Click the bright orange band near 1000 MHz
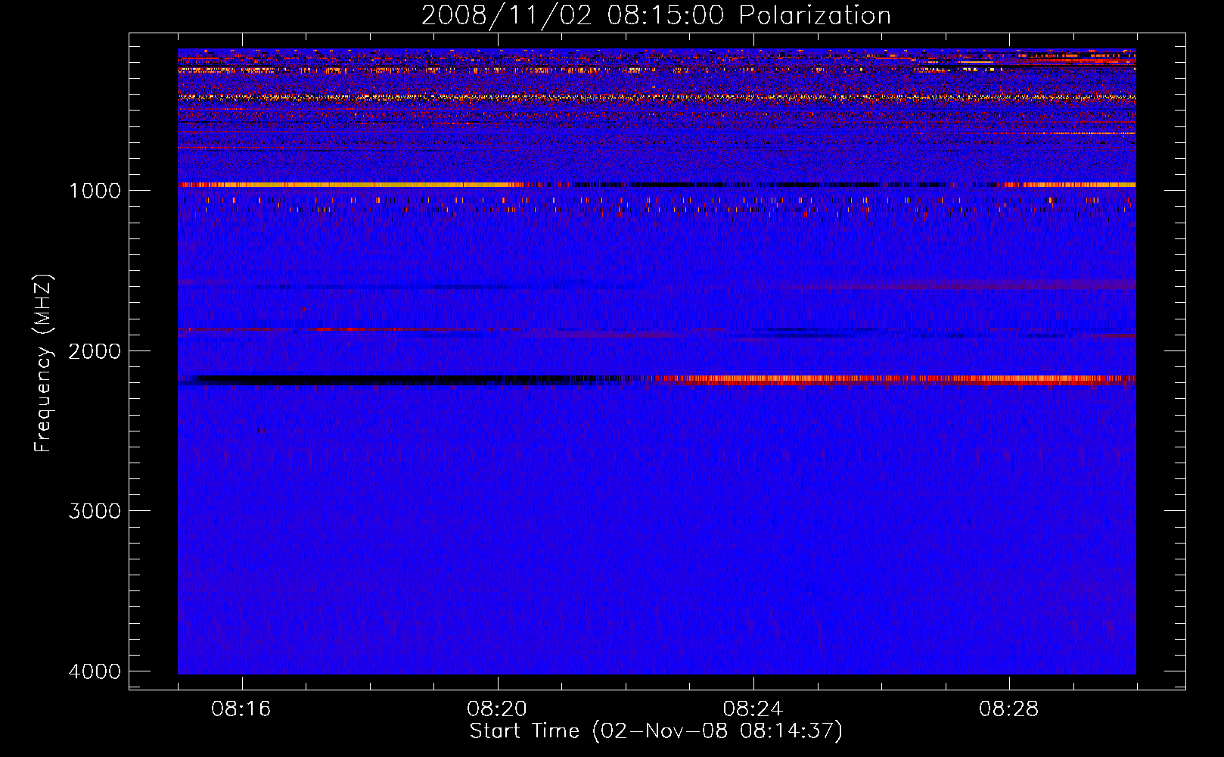This screenshot has width=1224, height=757. point(352,185)
